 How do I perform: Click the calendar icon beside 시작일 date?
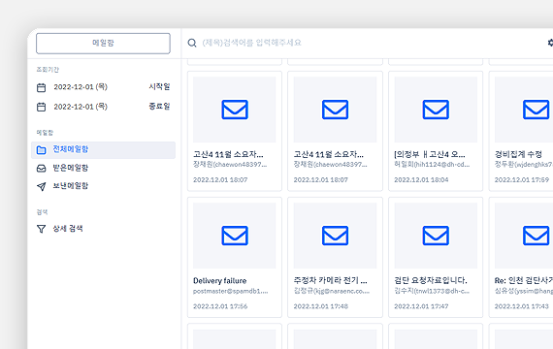(x=42, y=87)
